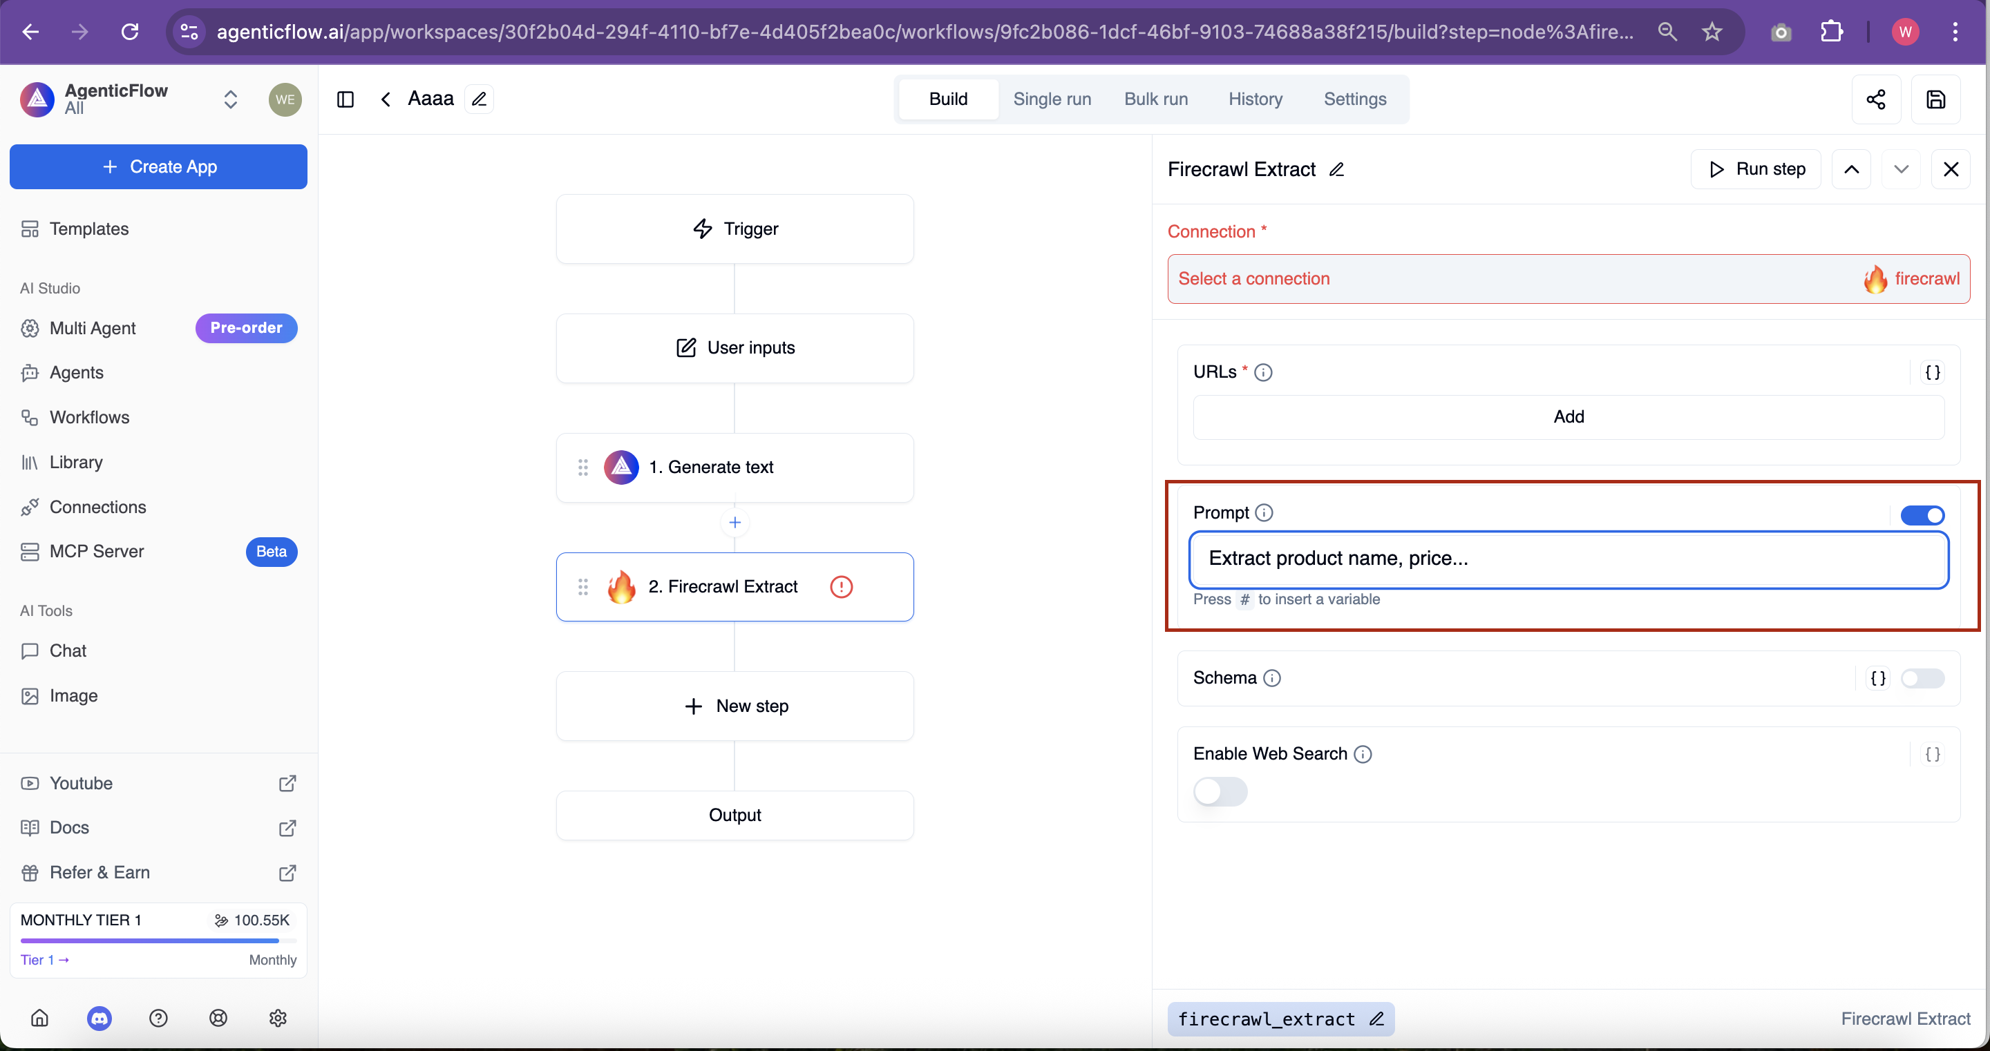Viewport: 1990px width, 1051px height.
Task: Show Enable Web Search info icon
Action: point(1363,753)
